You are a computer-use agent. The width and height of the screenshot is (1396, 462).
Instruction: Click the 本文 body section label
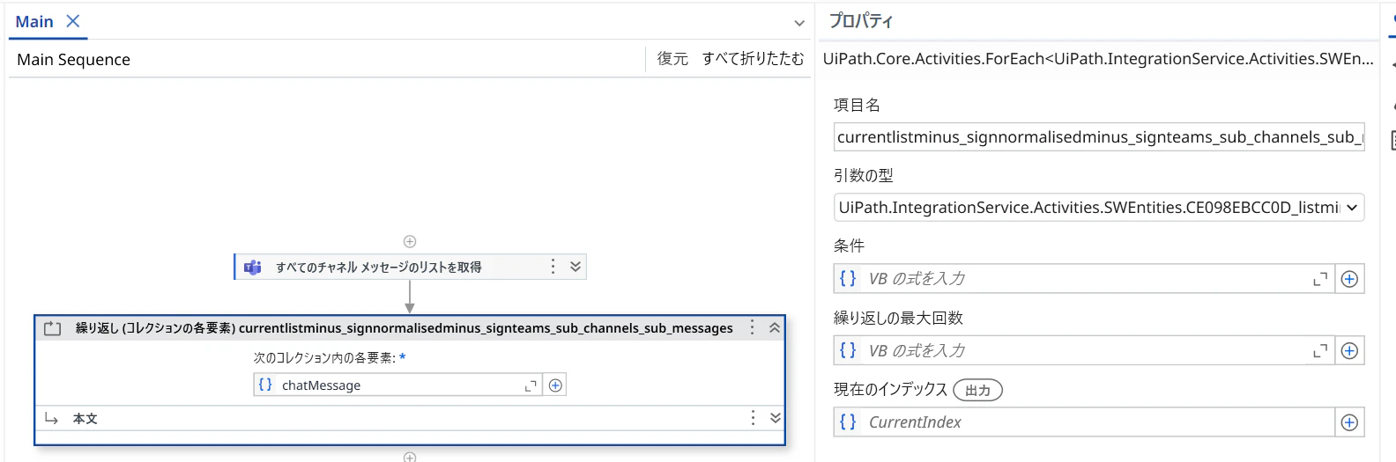[85, 419]
